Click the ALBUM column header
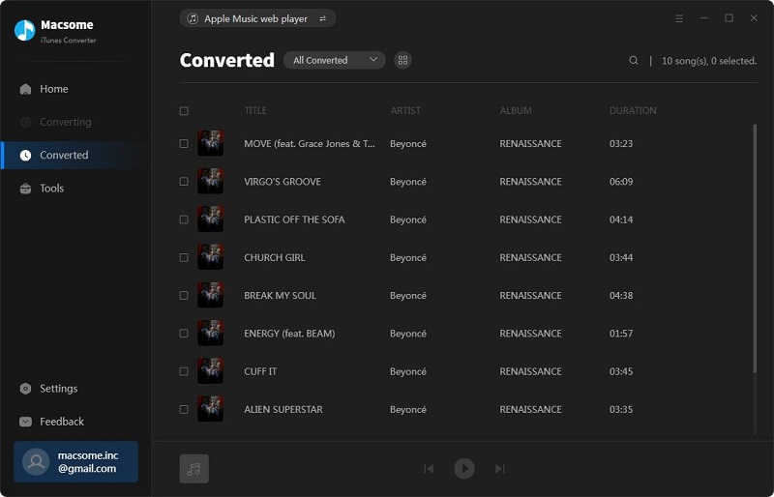Viewport: 774px width, 497px height. point(516,110)
